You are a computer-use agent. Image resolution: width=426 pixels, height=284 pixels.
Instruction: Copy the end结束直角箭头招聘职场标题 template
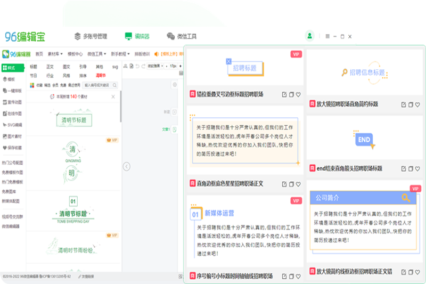click(x=411, y=168)
